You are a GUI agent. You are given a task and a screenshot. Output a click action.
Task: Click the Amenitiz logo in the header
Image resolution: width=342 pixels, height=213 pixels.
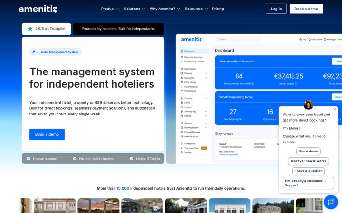point(38,9)
